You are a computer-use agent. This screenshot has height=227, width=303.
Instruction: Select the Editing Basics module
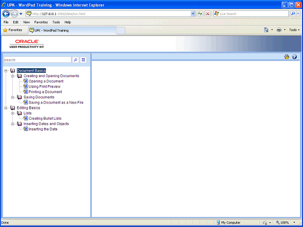tap(28, 108)
